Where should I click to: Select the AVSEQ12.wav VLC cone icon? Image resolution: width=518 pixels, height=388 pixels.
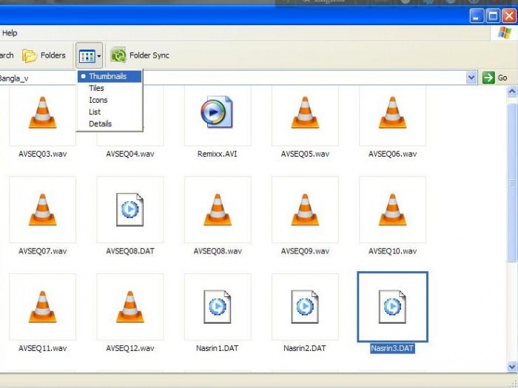129,307
